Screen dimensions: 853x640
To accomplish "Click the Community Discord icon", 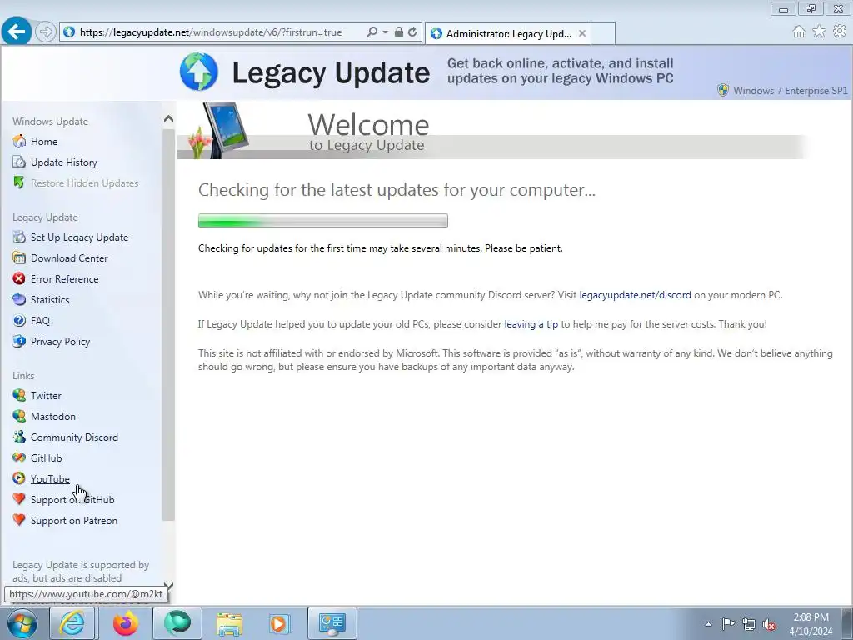I will (19, 437).
